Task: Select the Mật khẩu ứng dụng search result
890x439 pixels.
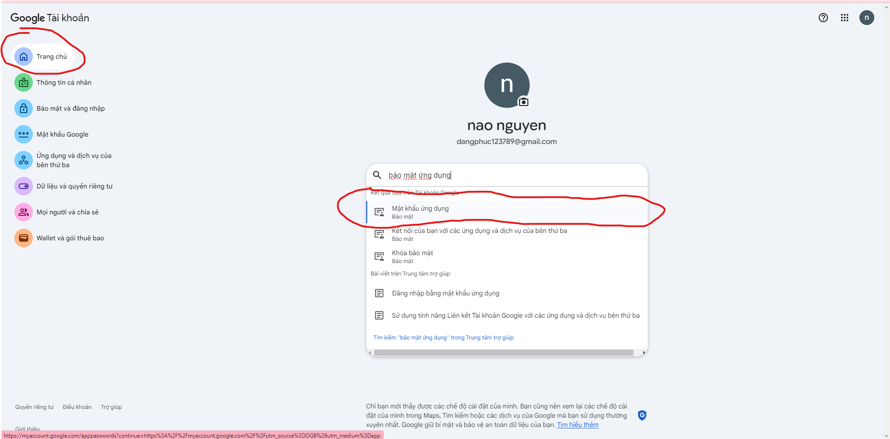Action: [420, 212]
